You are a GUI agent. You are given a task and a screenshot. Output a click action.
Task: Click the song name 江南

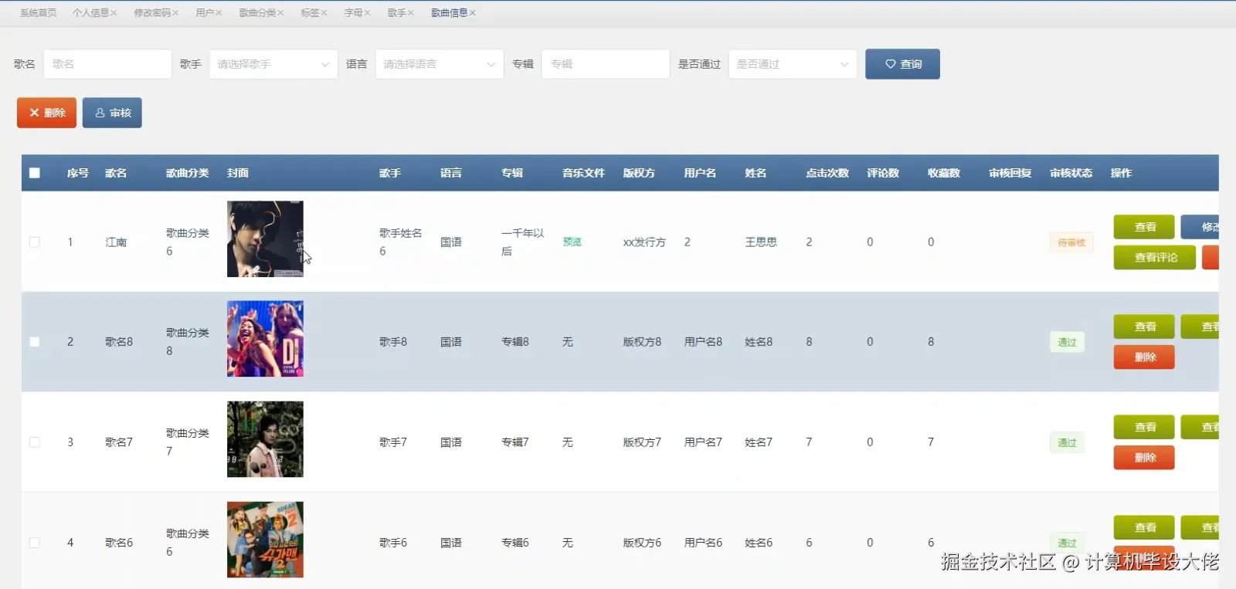[x=116, y=242]
